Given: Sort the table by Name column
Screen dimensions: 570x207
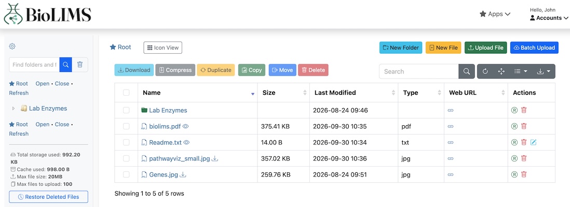Looking at the screenshot, I should [x=197, y=93].
